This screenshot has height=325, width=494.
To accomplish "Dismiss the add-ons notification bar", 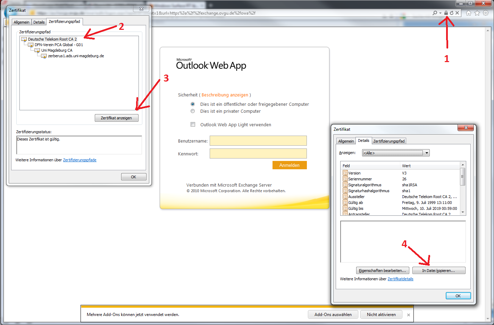I will click(409, 315).
